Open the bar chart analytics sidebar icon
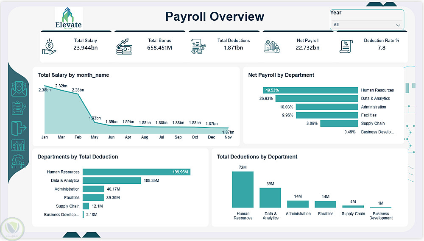This screenshot has width=424, height=241. [x=18, y=145]
